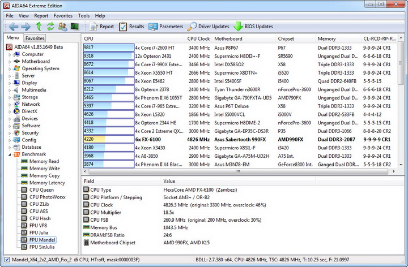The height and width of the screenshot is (267, 408).
Task: Sort by the Memory column header
Action: pyautogui.click(x=338, y=38)
